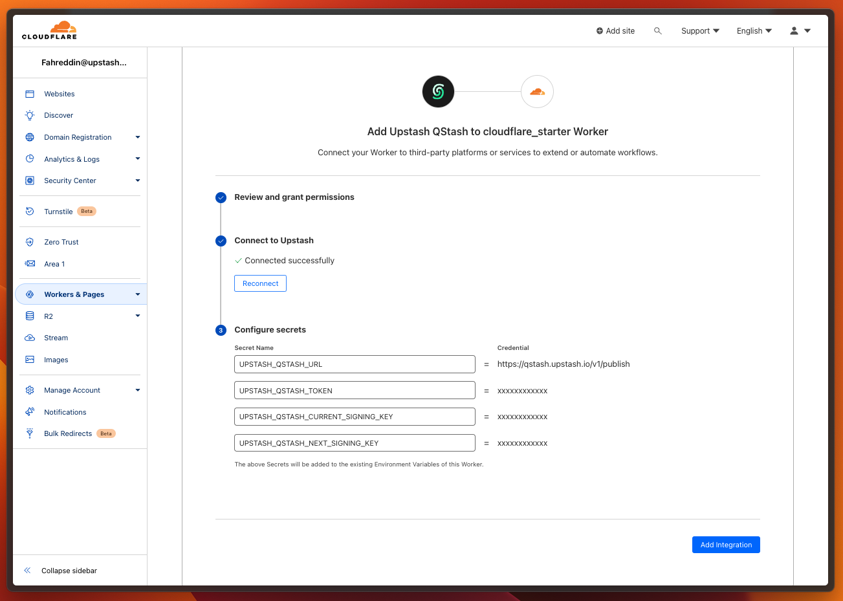Click the Bulk Redirects icon
The width and height of the screenshot is (843, 601).
(30, 433)
